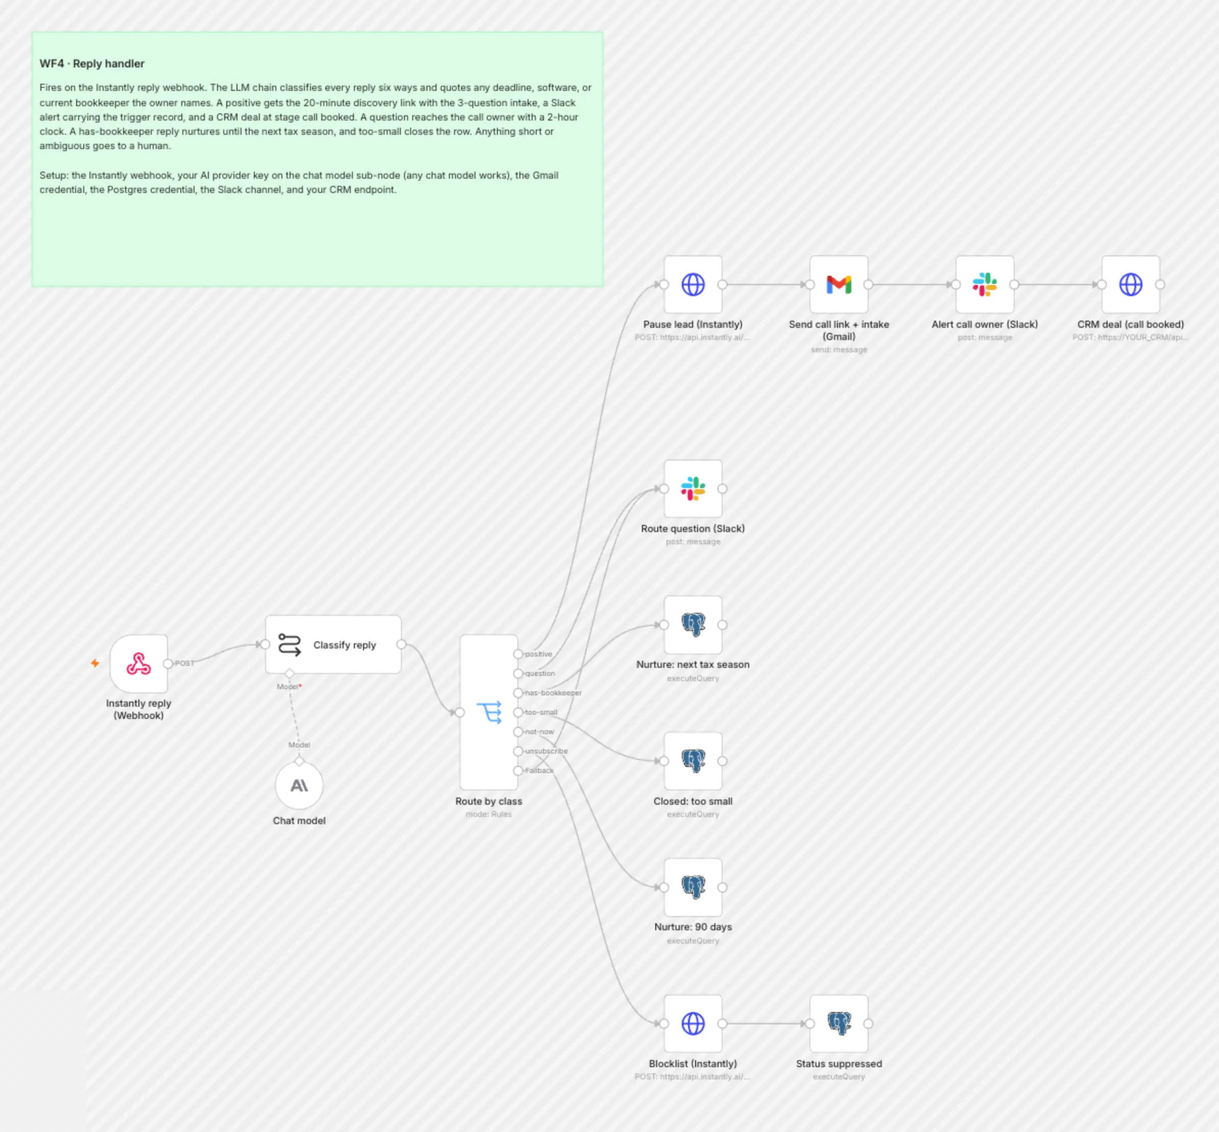1219x1132 pixels.
Task: Click the Fallback output connector
Action: [x=518, y=770]
